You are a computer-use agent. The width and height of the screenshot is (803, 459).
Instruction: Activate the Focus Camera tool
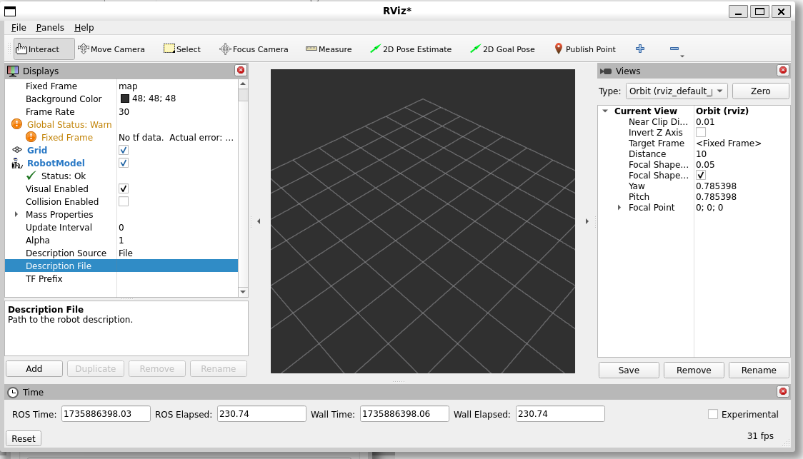pyautogui.click(x=254, y=49)
